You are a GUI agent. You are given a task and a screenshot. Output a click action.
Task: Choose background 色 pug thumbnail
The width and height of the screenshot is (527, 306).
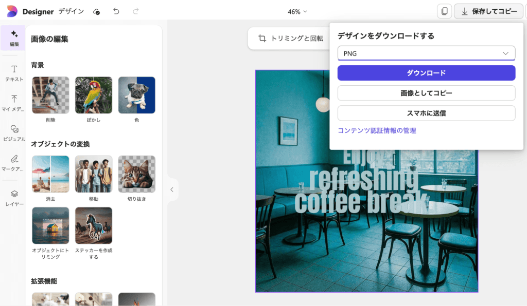click(136, 95)
